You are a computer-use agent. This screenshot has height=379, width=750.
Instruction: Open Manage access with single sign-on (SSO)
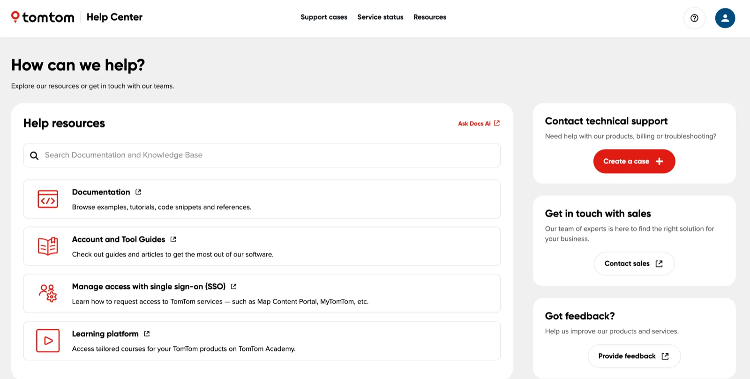tap(149, 287)
